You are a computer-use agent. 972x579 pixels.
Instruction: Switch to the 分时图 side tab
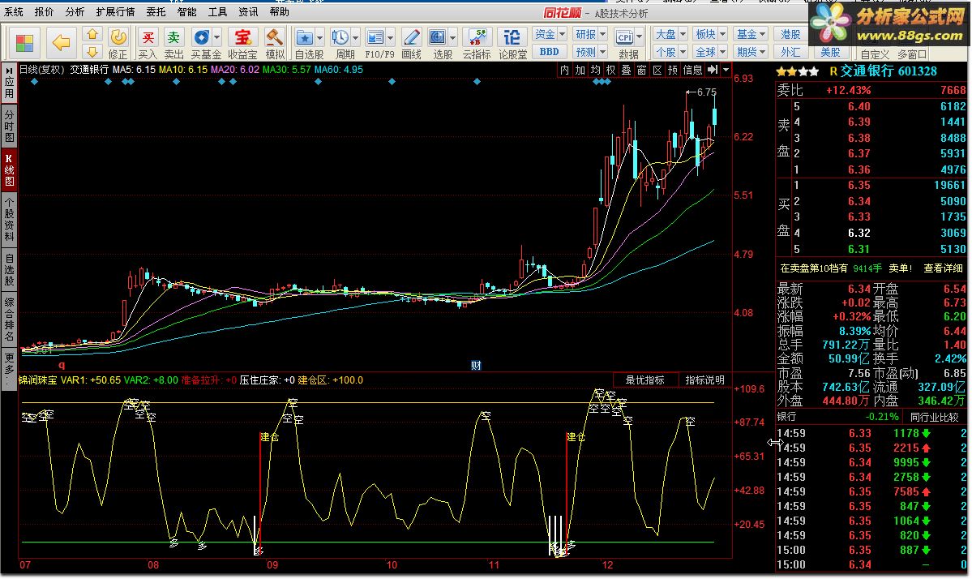(x=9, y=126)
